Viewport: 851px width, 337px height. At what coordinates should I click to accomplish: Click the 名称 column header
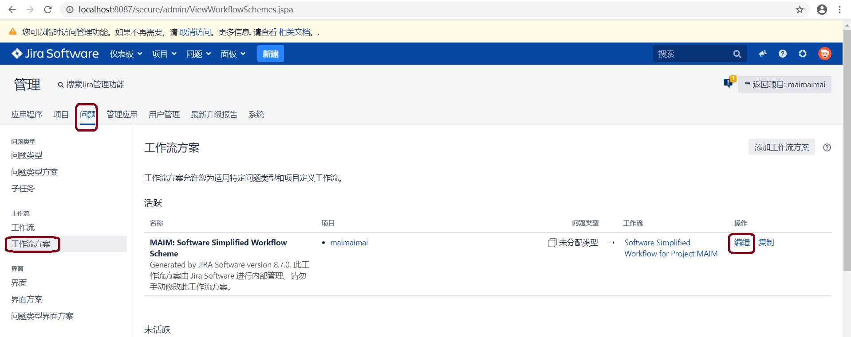[156, 223]
